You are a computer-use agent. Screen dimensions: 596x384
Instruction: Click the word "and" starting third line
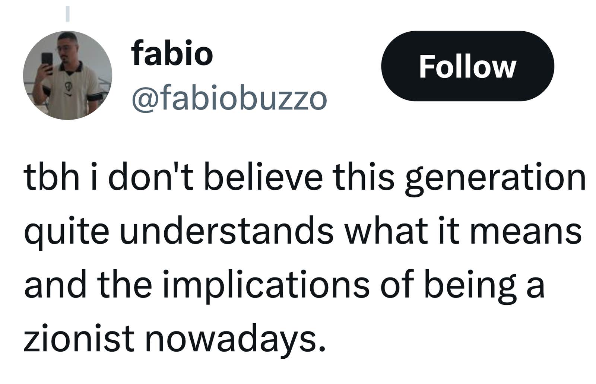(55, 285)
